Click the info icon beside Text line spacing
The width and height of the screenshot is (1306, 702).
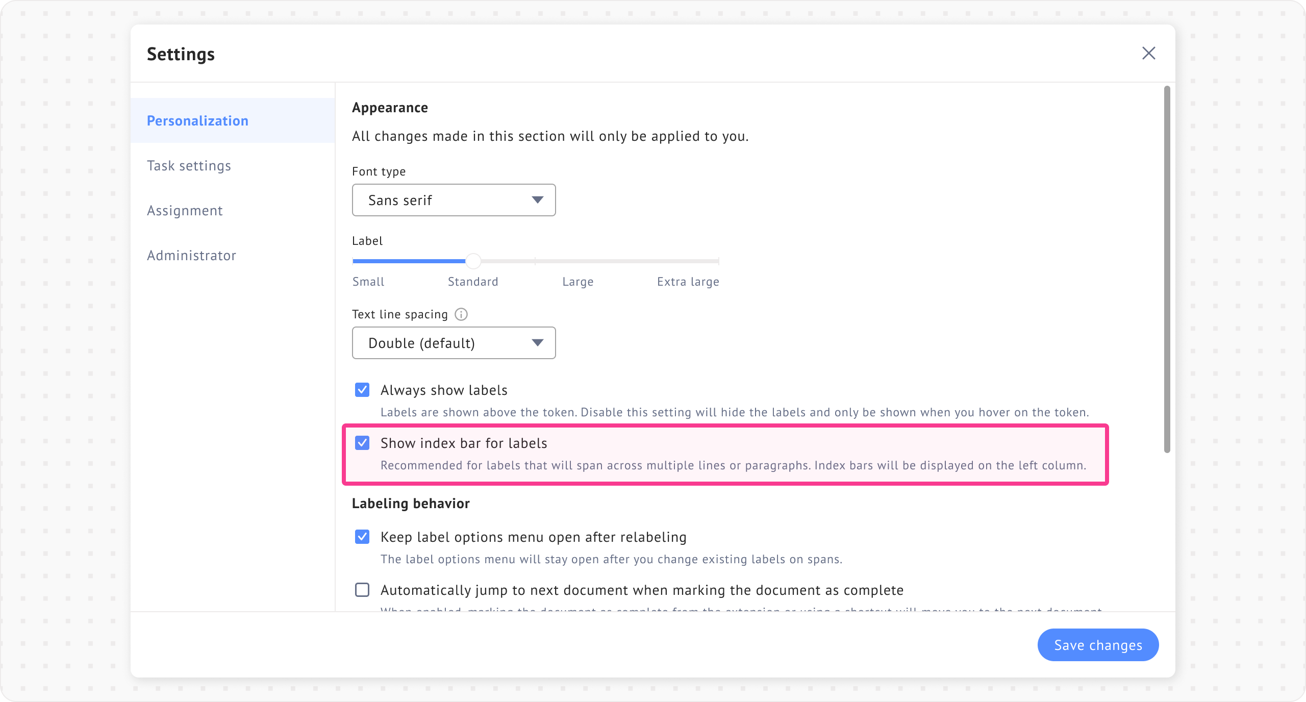pyautogui.click(x=461, y=314)
